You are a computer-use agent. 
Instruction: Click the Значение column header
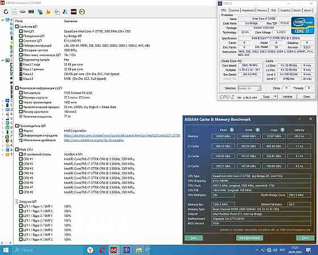pyautogui.click(x=70, y=21)
